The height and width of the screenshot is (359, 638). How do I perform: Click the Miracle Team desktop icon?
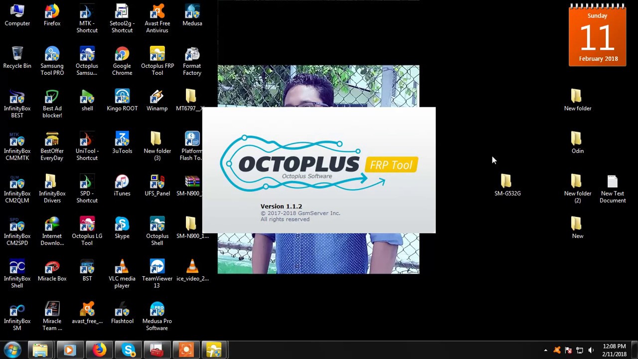pos(52,316)
